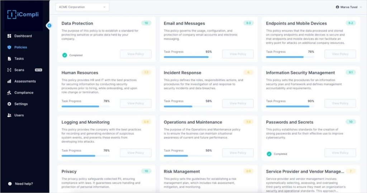367x193 pixels.
Task: Click the Tasks document icon
Action: coord(9,59)
